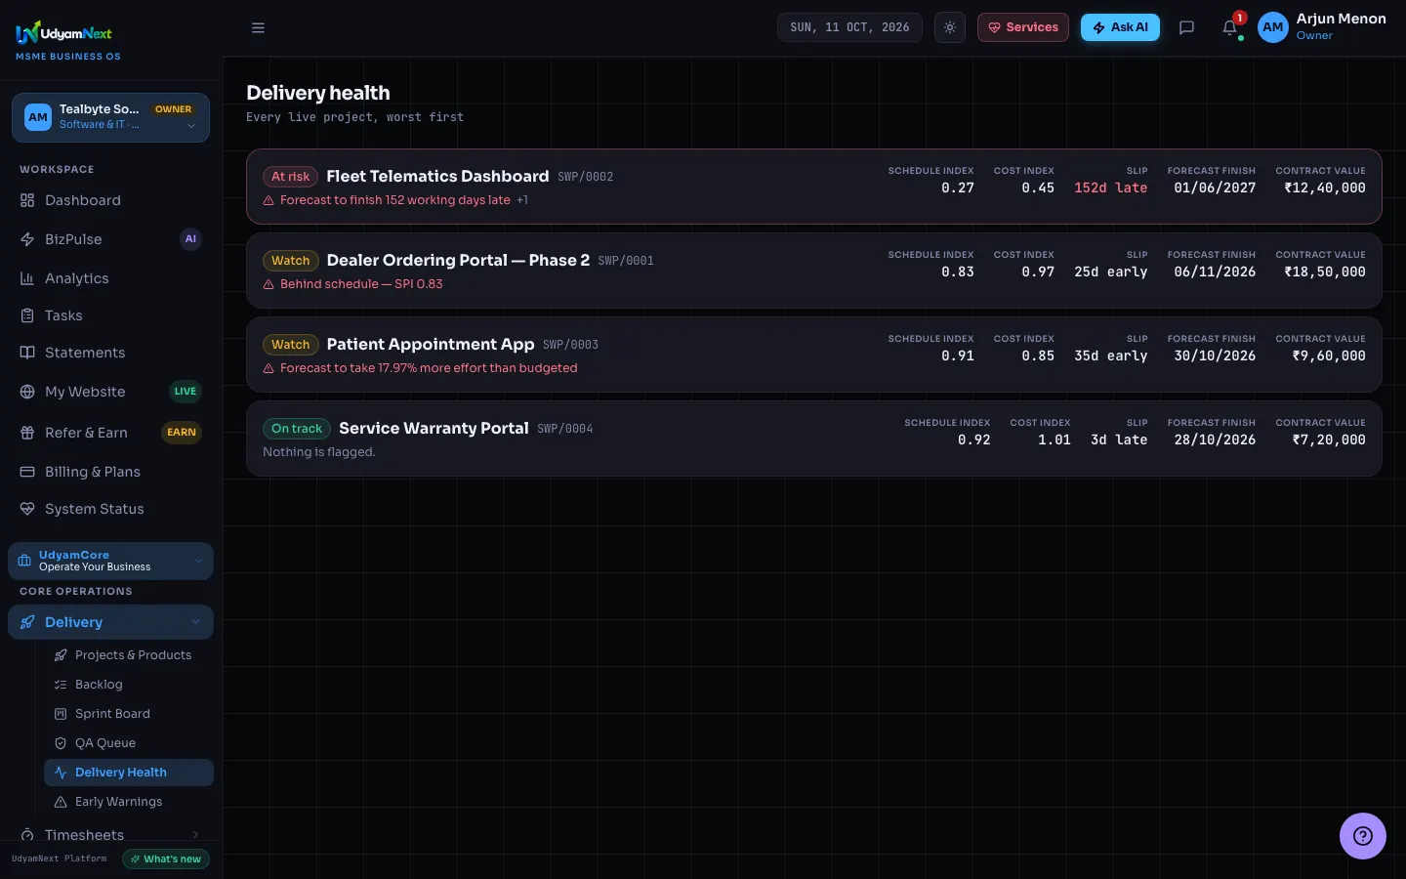
Task: Click the Tasks clipboard icon
Action: (x=27, y=315)
